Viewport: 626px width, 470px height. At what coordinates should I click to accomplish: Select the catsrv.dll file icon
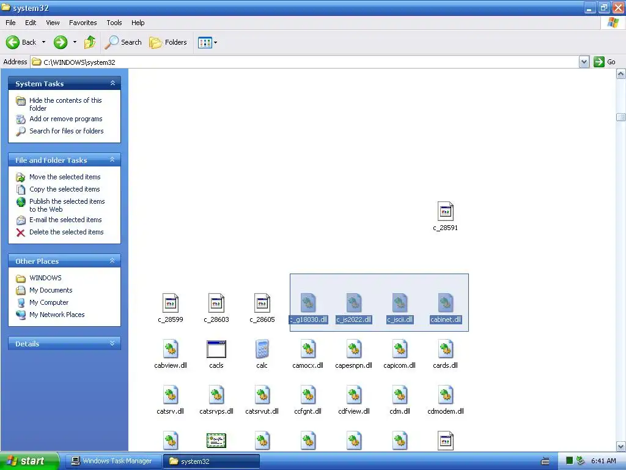coord(171,395)
